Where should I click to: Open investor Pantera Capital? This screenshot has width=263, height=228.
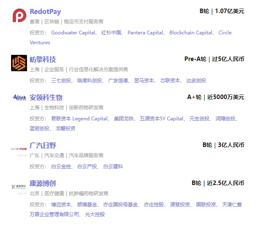(145, 33)
